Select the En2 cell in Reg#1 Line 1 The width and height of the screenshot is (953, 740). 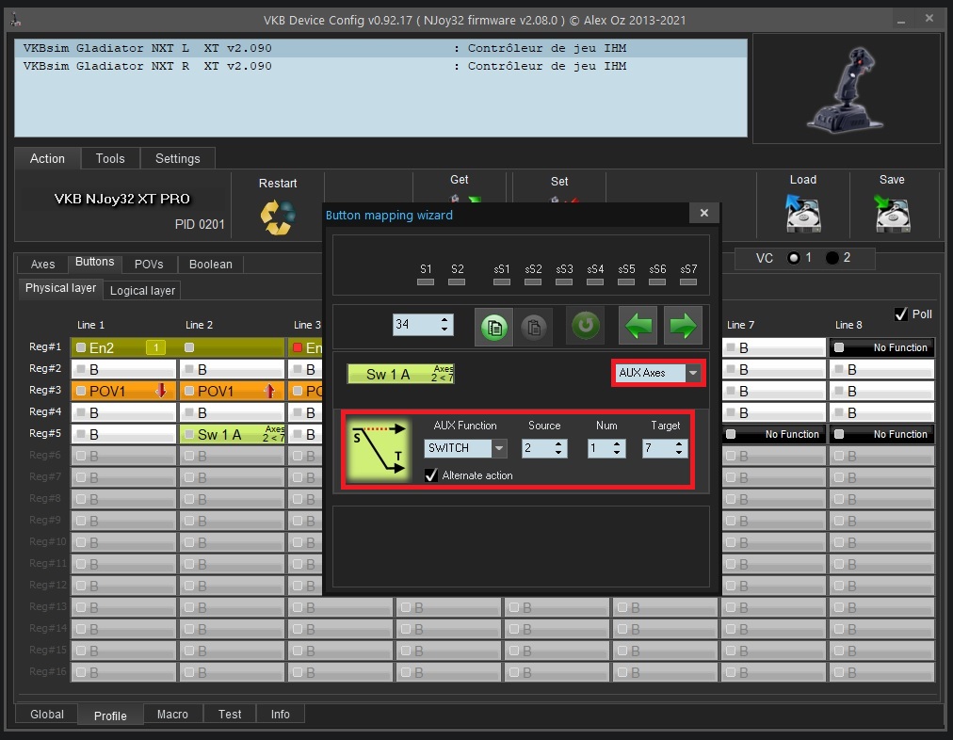pos(124,347)
